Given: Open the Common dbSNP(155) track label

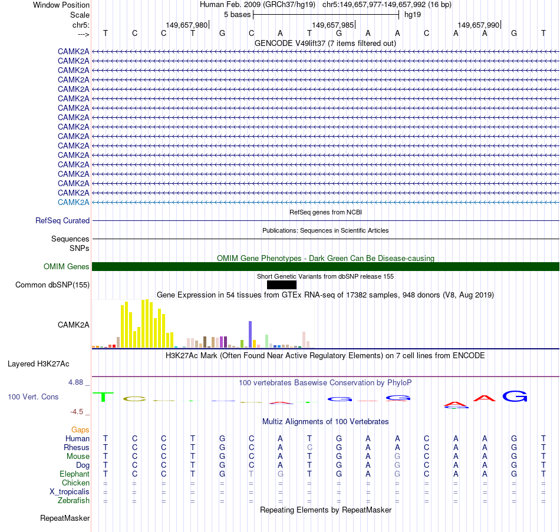Looking at the screenshot, I should tap(52, 285).
